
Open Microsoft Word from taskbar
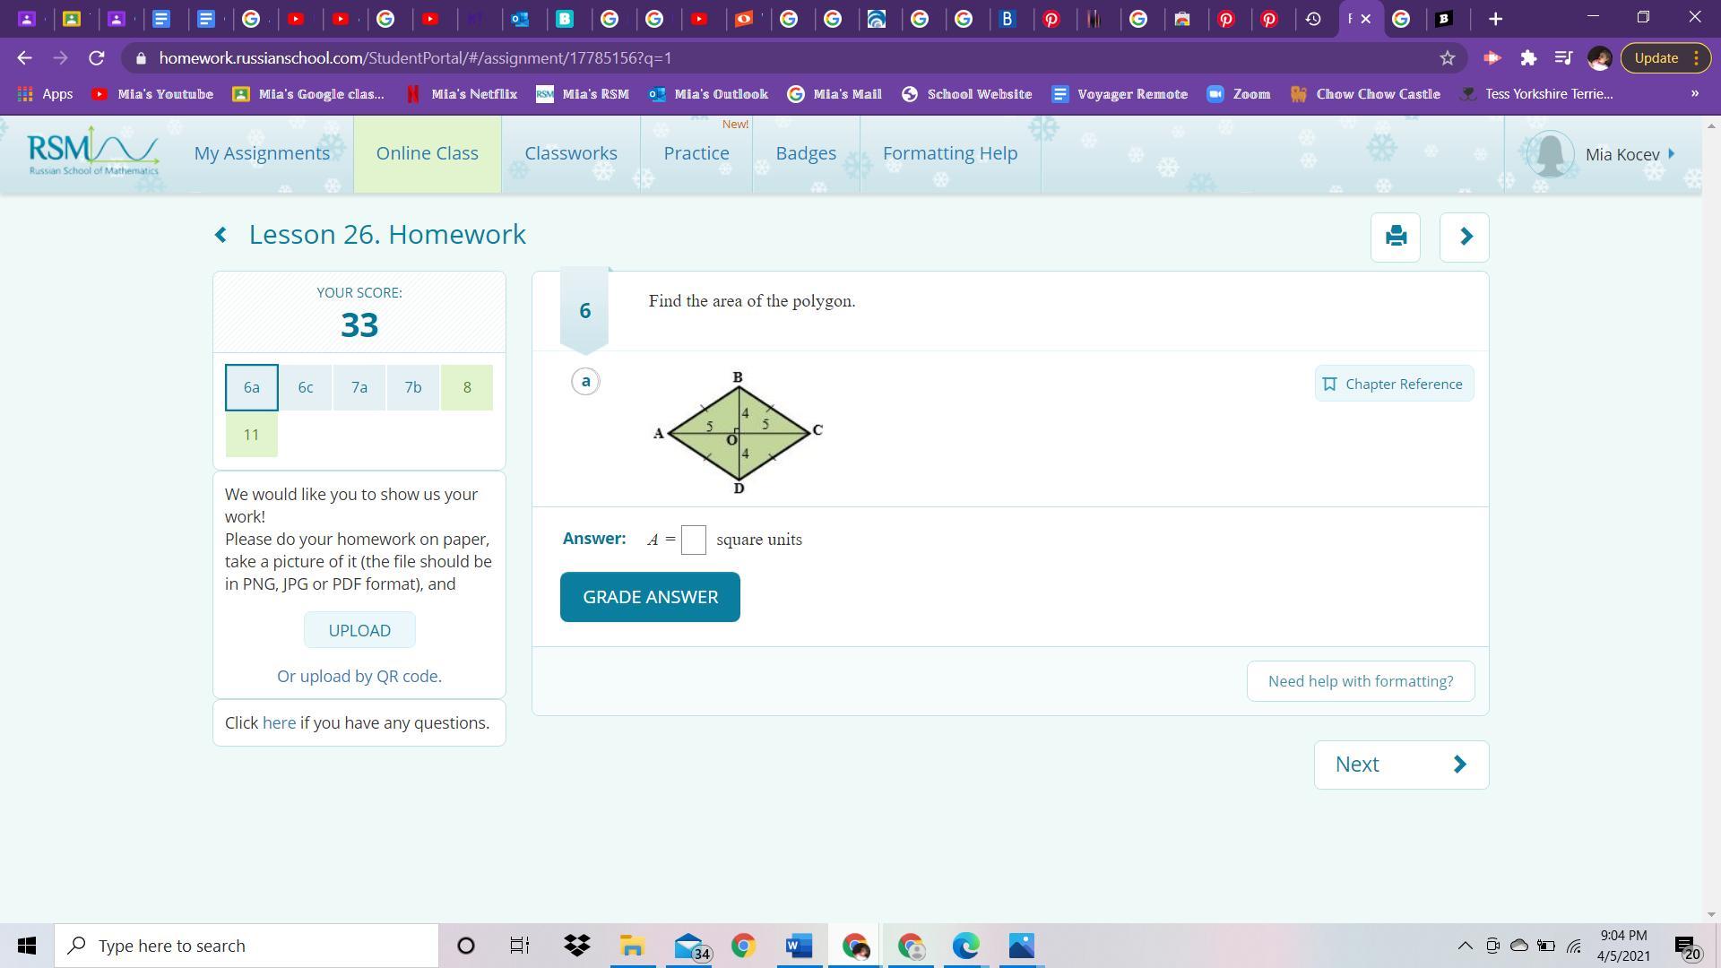pyautogui.click(x=798, y=946)
